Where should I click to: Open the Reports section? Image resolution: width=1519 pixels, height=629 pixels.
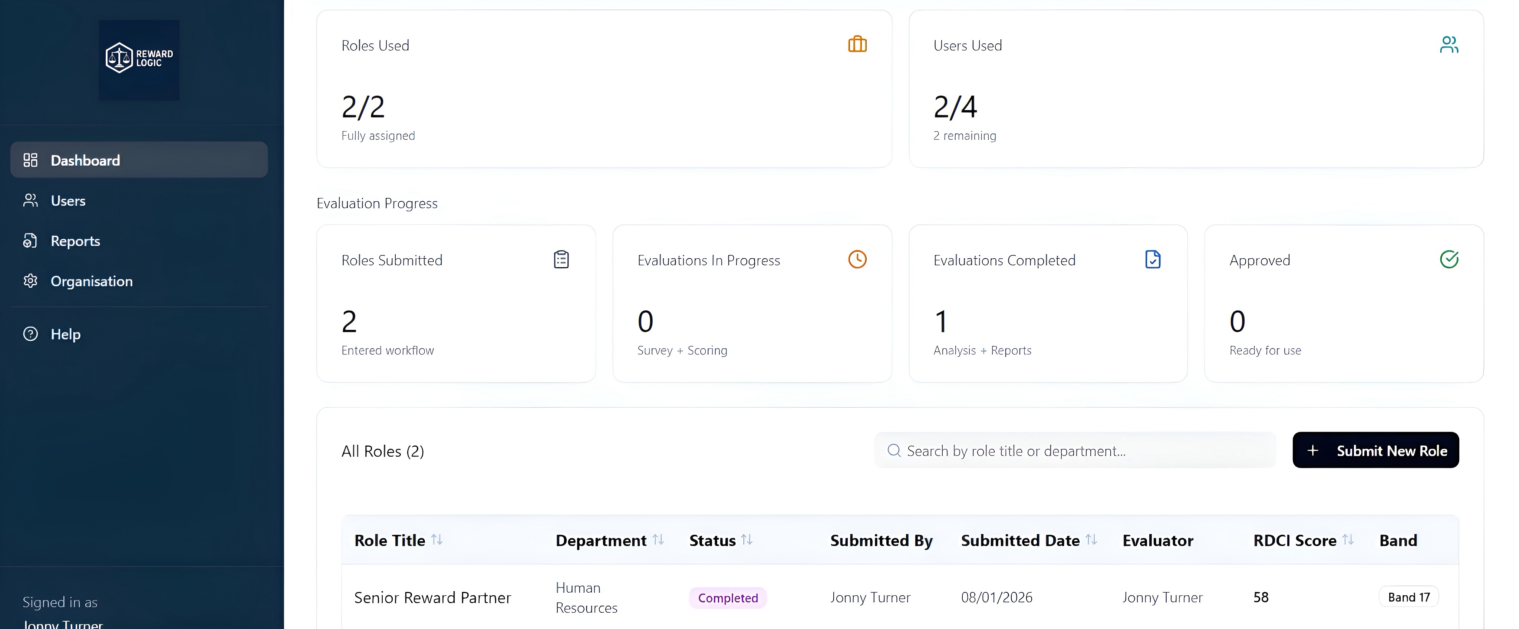pos(139,241)
